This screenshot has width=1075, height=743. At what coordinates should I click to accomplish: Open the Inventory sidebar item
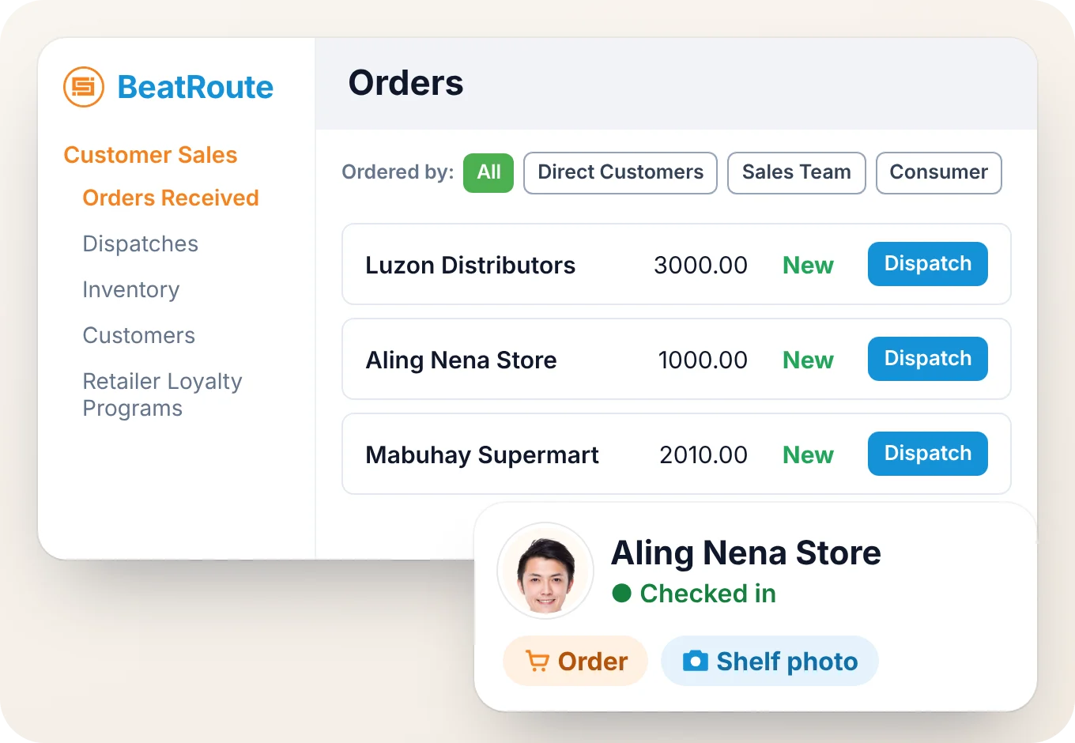131,289
